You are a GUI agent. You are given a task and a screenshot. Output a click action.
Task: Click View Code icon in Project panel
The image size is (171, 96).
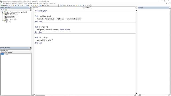pyautogui.click(x=1, y=10)
